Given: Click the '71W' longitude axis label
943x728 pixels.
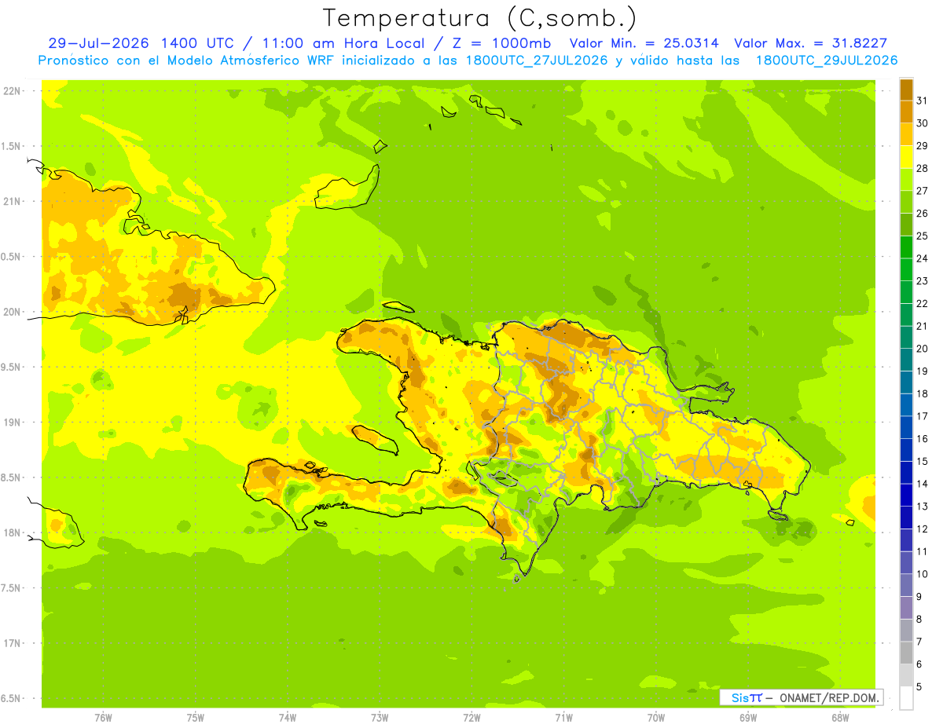Looking at the screenshot, I should pyautogui.click(x=563, y=719).
